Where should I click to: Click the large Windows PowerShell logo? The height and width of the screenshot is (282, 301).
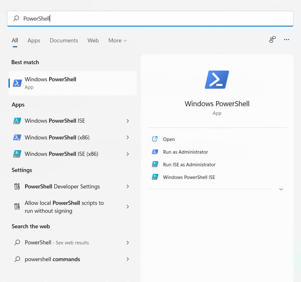click(217, 79)
